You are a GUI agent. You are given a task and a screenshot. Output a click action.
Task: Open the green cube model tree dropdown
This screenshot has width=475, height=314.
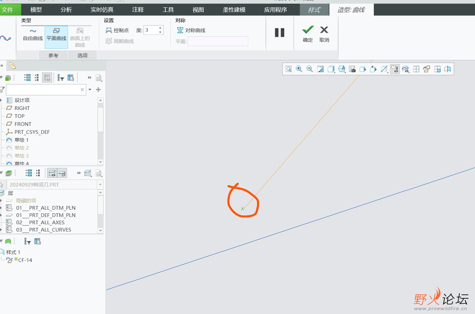point(8,78)
